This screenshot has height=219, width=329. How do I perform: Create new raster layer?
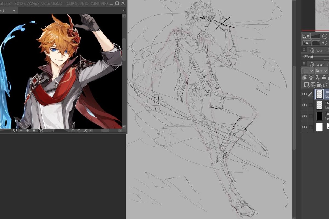point(307,85)
